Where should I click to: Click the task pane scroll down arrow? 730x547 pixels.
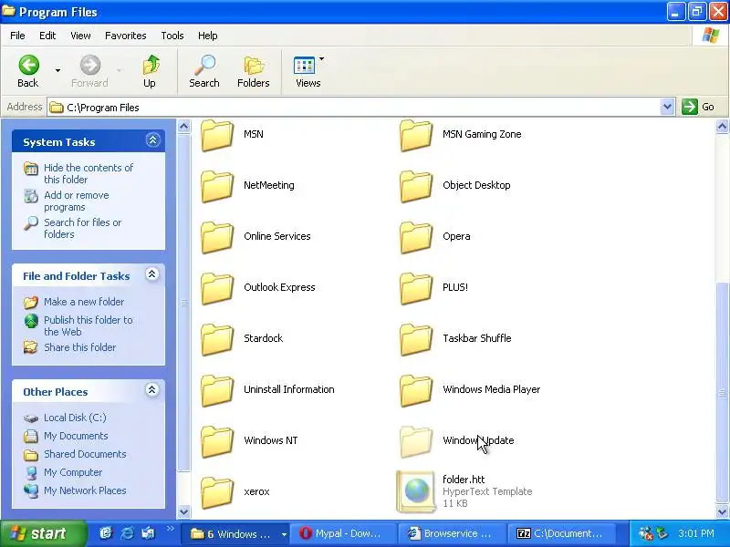click(x=184, y=511)
